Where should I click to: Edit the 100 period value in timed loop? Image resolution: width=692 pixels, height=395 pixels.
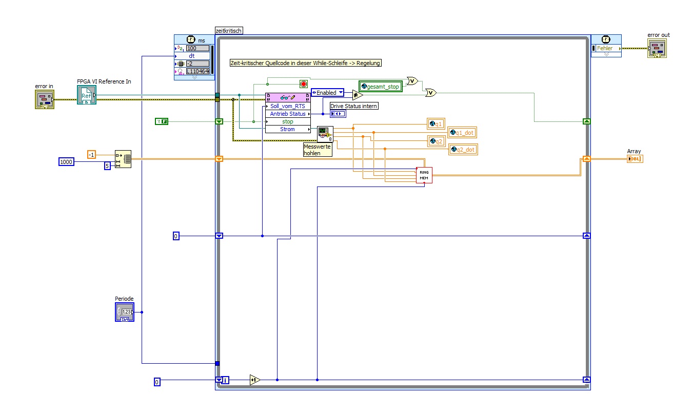click(x=197, y=48)
